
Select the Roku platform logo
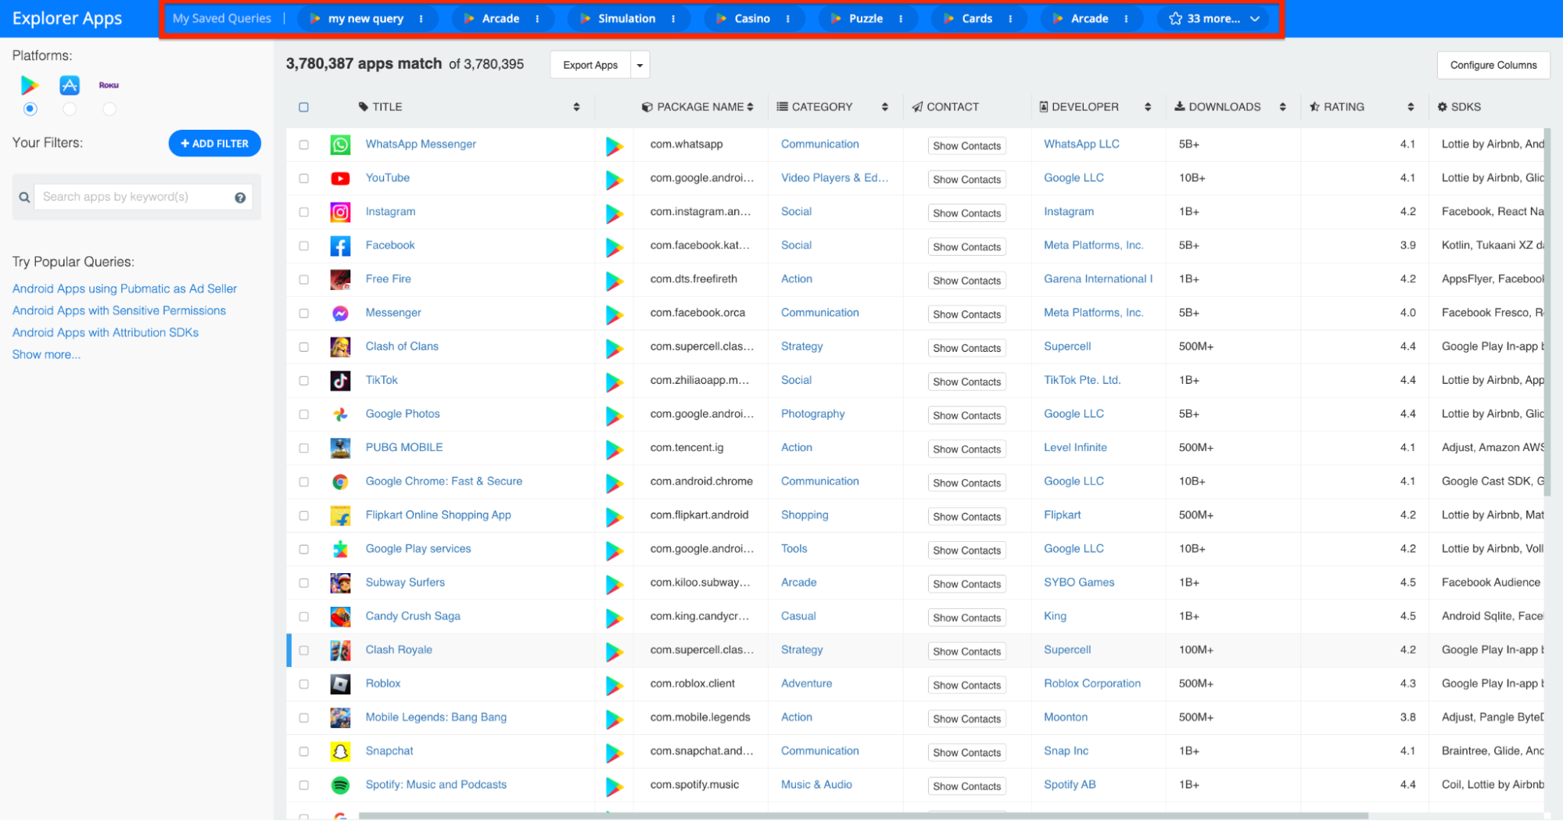[x=109, y=85]
